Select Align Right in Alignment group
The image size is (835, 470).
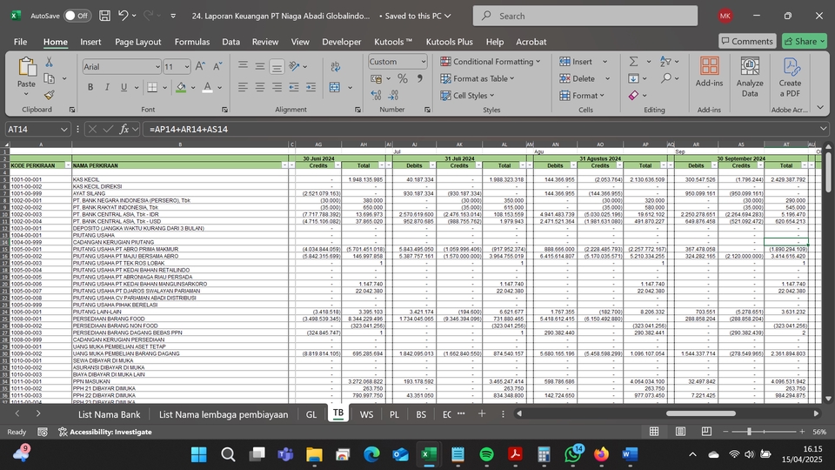[x=277, y=87]
